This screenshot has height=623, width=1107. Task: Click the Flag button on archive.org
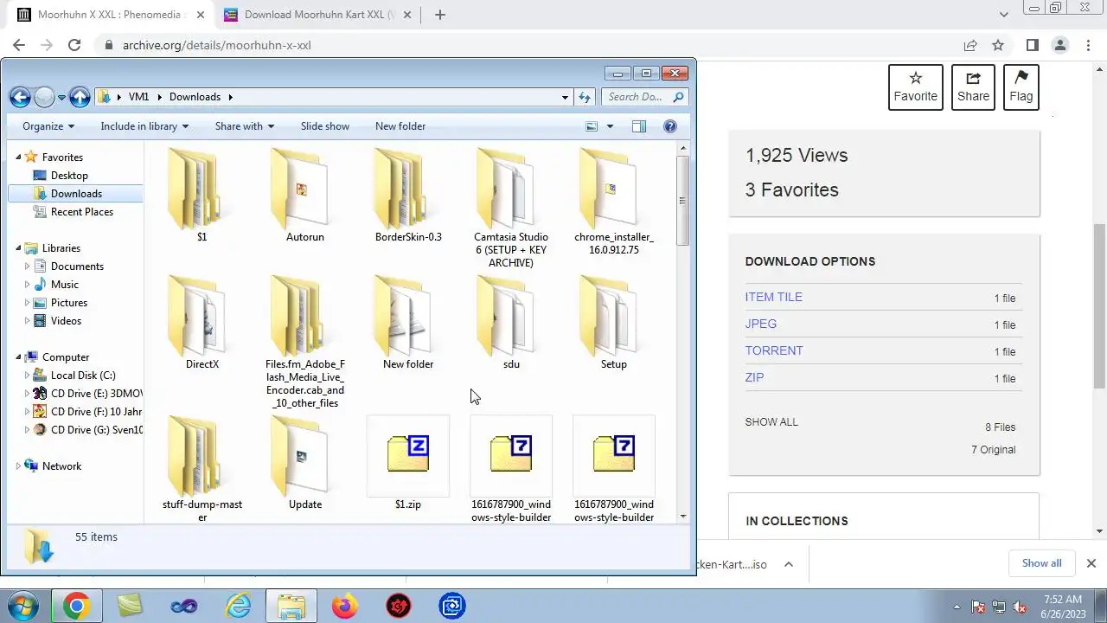[x=1021, y=87]
